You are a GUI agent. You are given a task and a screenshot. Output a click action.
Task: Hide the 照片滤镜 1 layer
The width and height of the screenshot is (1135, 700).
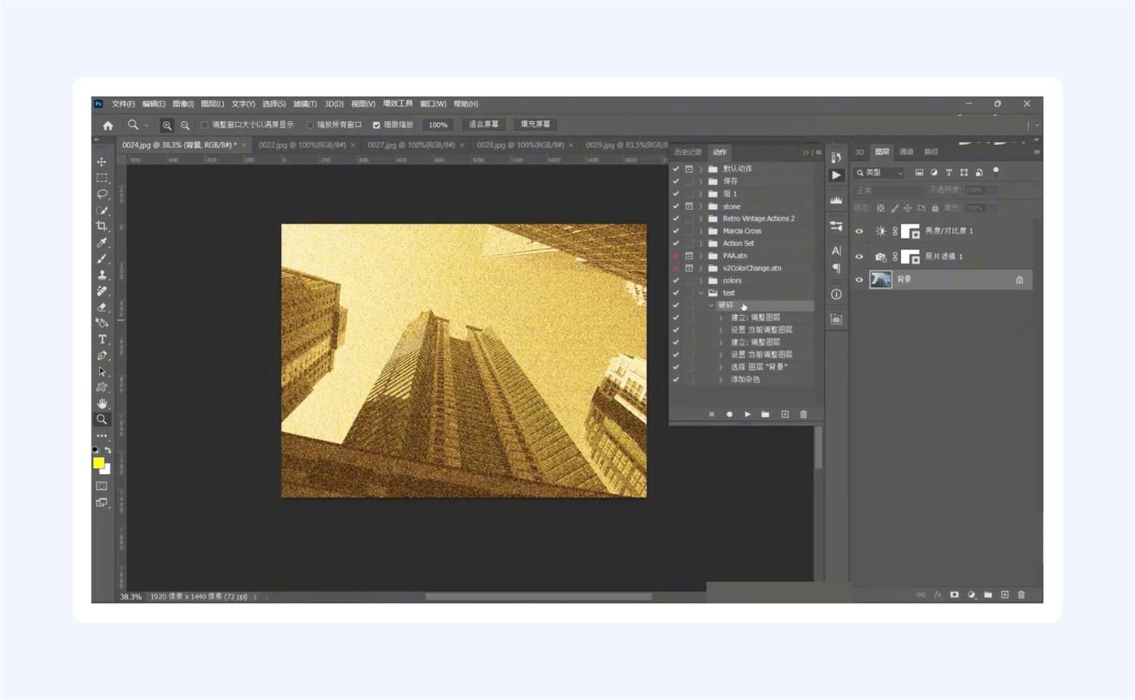tap(859, 257)
